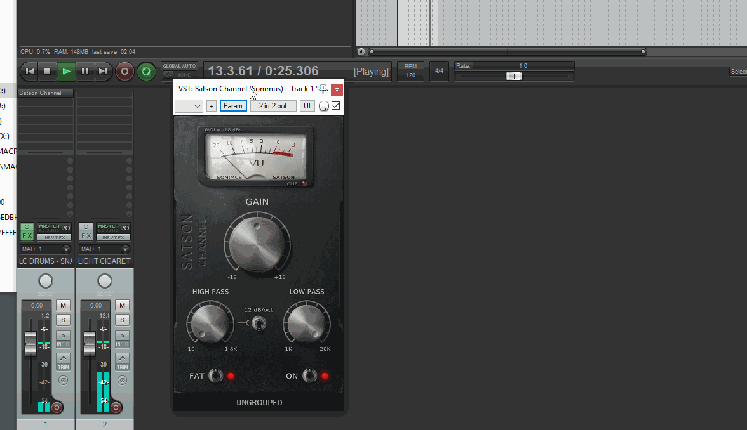The height and width of the screenshot is (430, 747).
Task: Click the Satson VU meter display
Action: tap(257, 157)
